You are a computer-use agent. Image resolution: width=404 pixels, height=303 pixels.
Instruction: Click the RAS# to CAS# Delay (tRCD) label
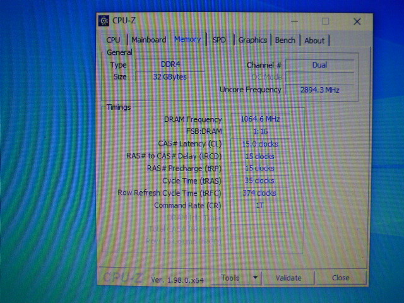(x=174, y=156)
